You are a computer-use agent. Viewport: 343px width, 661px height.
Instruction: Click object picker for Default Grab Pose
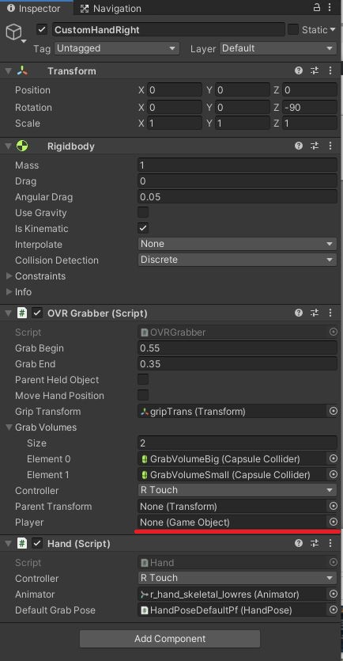click(x=334, y=610)
